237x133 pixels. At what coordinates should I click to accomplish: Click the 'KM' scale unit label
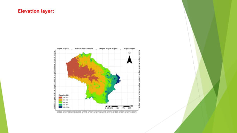[x=131, y=106]
